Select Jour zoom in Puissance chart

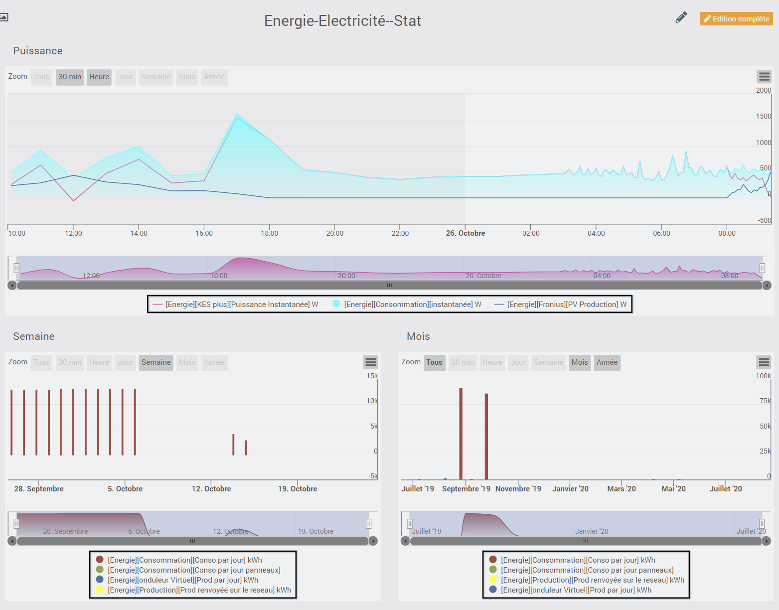[126, 77]
